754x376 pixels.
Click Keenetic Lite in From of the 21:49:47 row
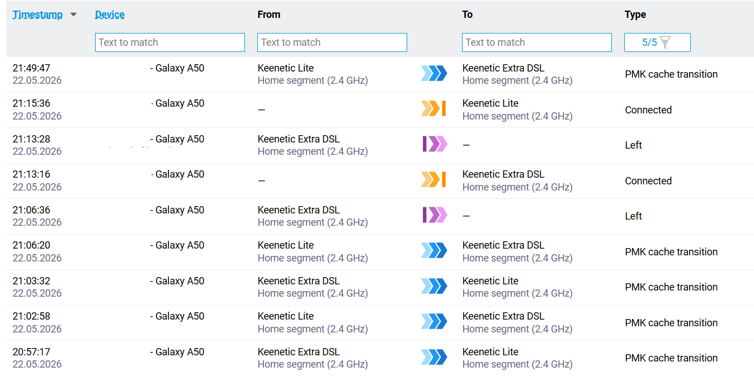click(x=286, y=68)
